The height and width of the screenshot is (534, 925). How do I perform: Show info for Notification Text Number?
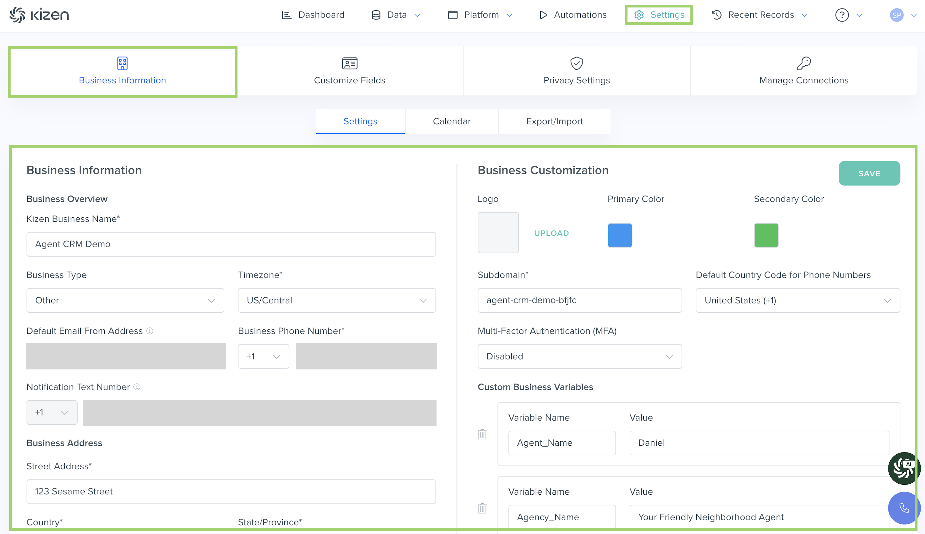[137, 387]
